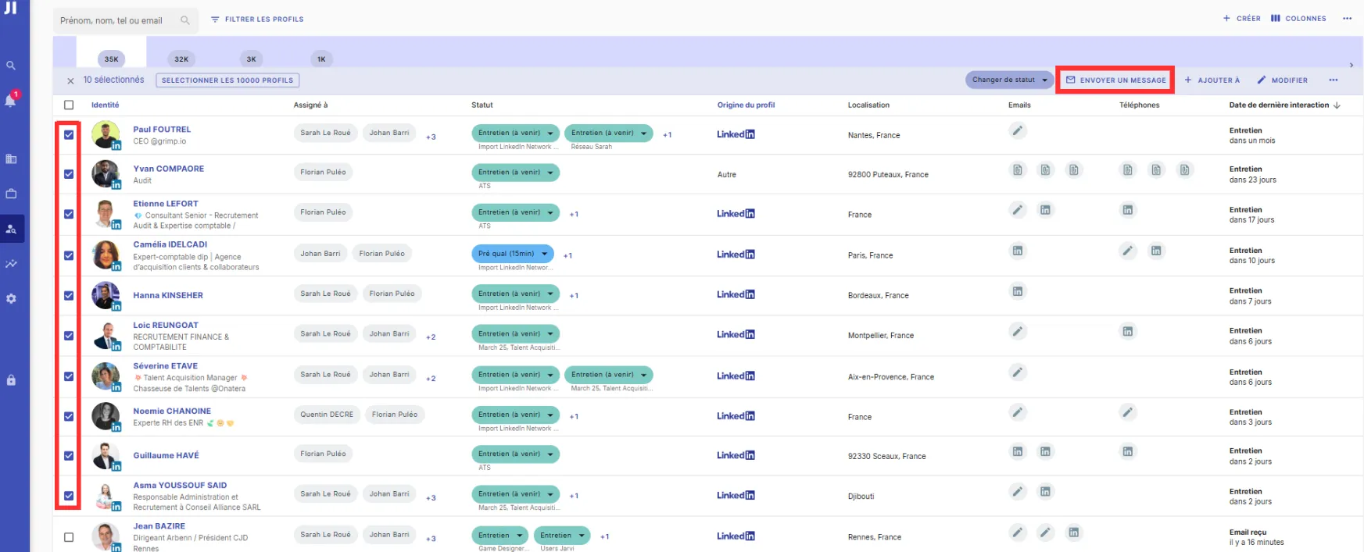Image resolution: width=1364 pixels, height=552 pixels.
Task: Click the Envoyer un message button
Action: (x=1115, y=80)
